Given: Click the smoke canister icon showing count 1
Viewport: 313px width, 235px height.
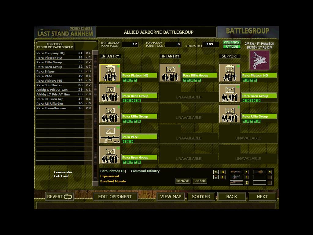Looking at the screenshot, I should (x=216, y=177).
